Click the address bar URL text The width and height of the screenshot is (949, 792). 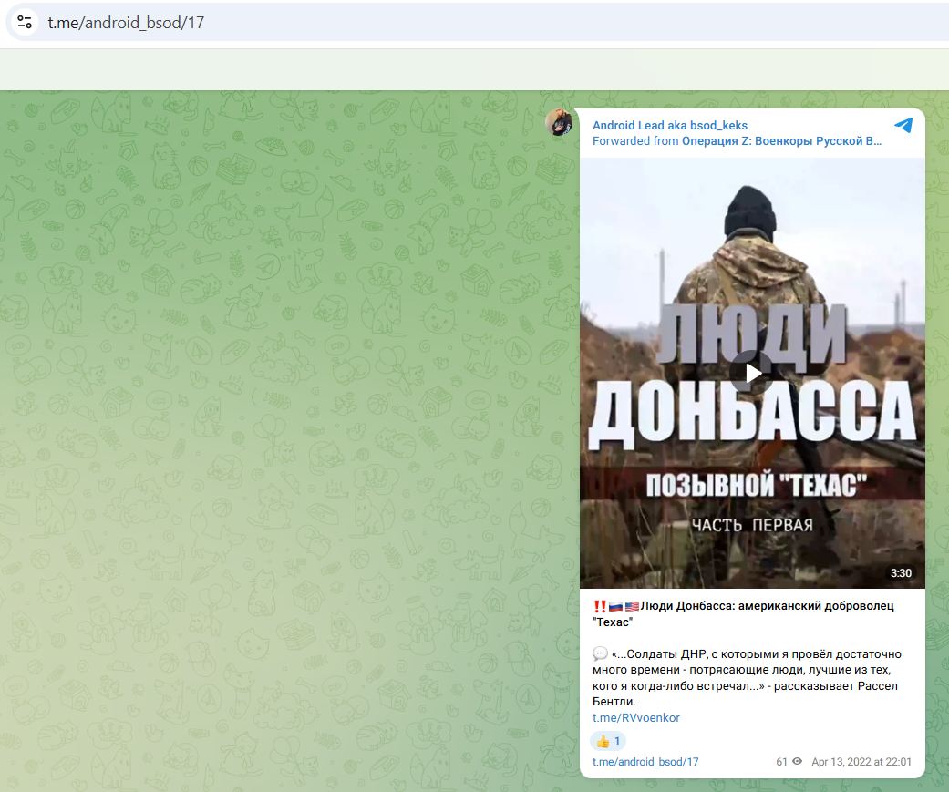click(128, 22)
